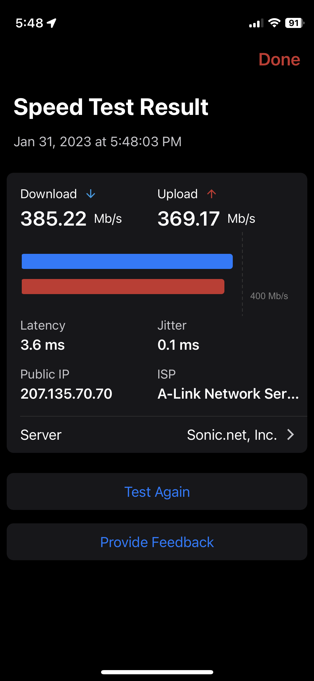
Task: Select the public IP address 207.135.70.70
Action: (x=66, y=394)
